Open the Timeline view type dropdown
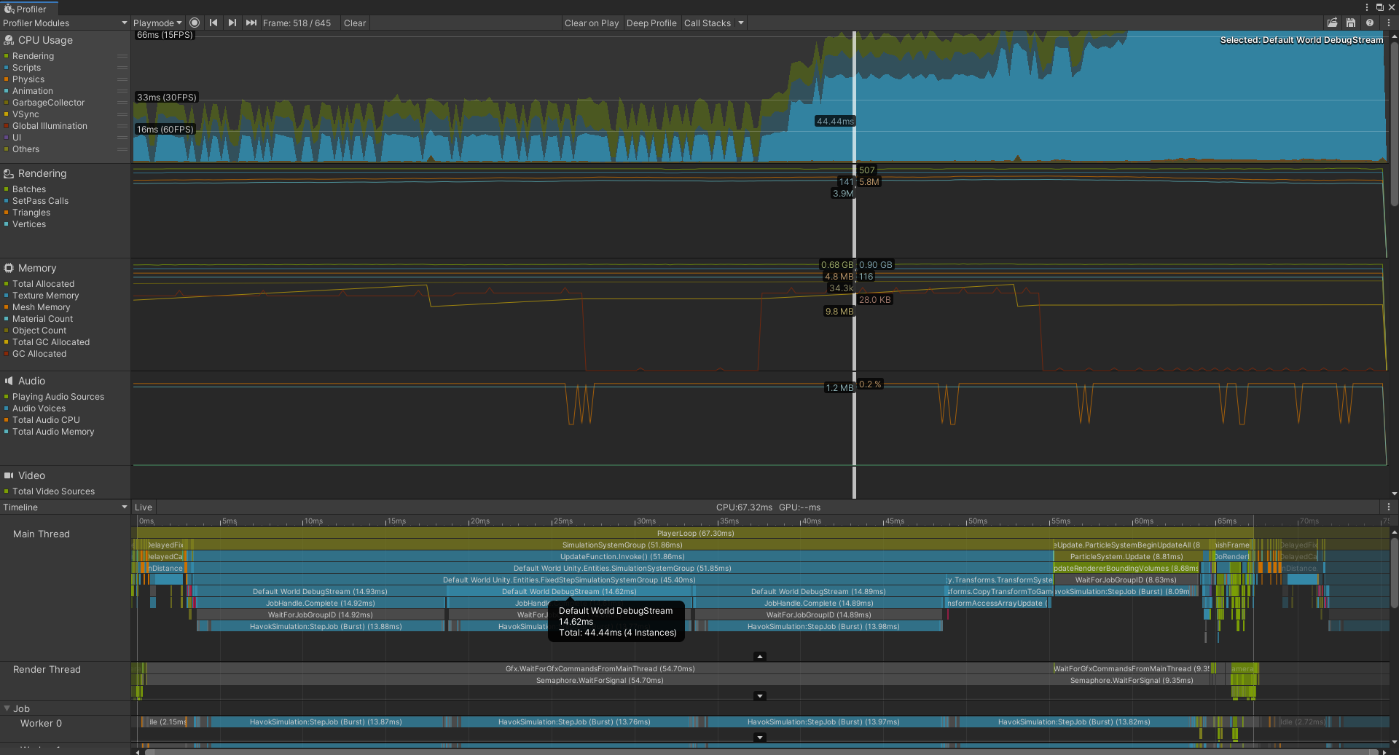Image resolution: width=1399 pixels, height=755 pixels. coord(64,507)
